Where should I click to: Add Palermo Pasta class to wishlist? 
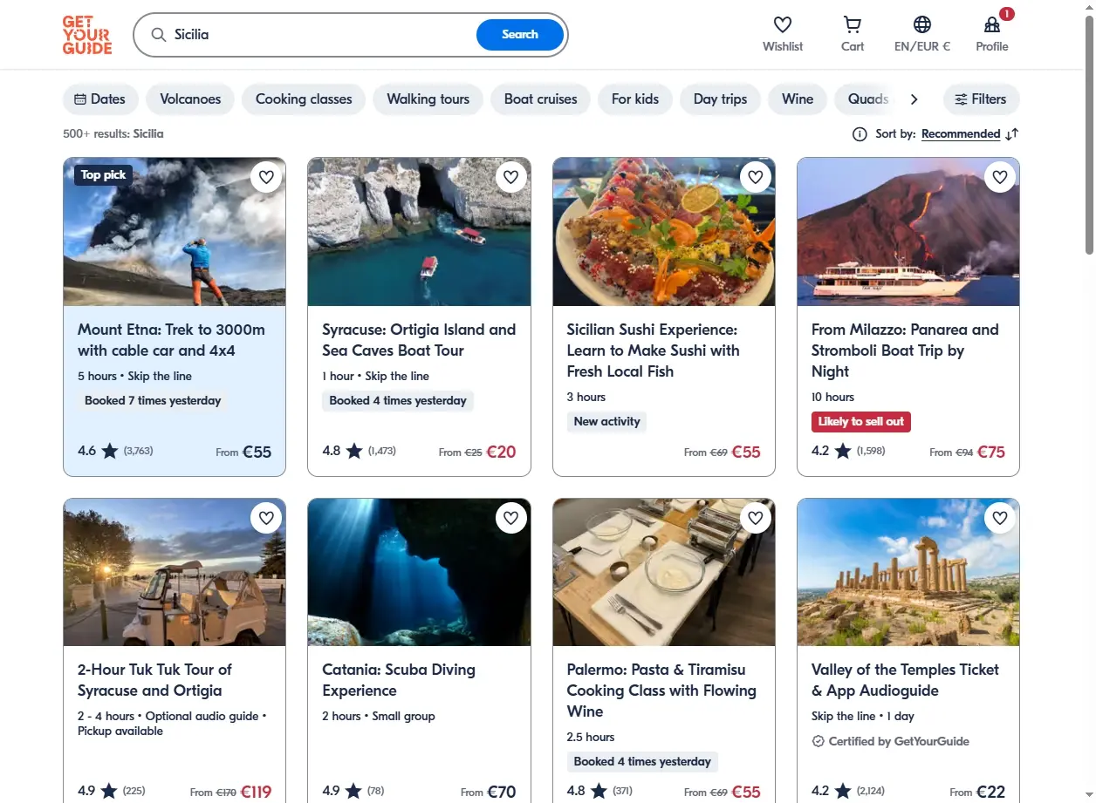point(756,518)
